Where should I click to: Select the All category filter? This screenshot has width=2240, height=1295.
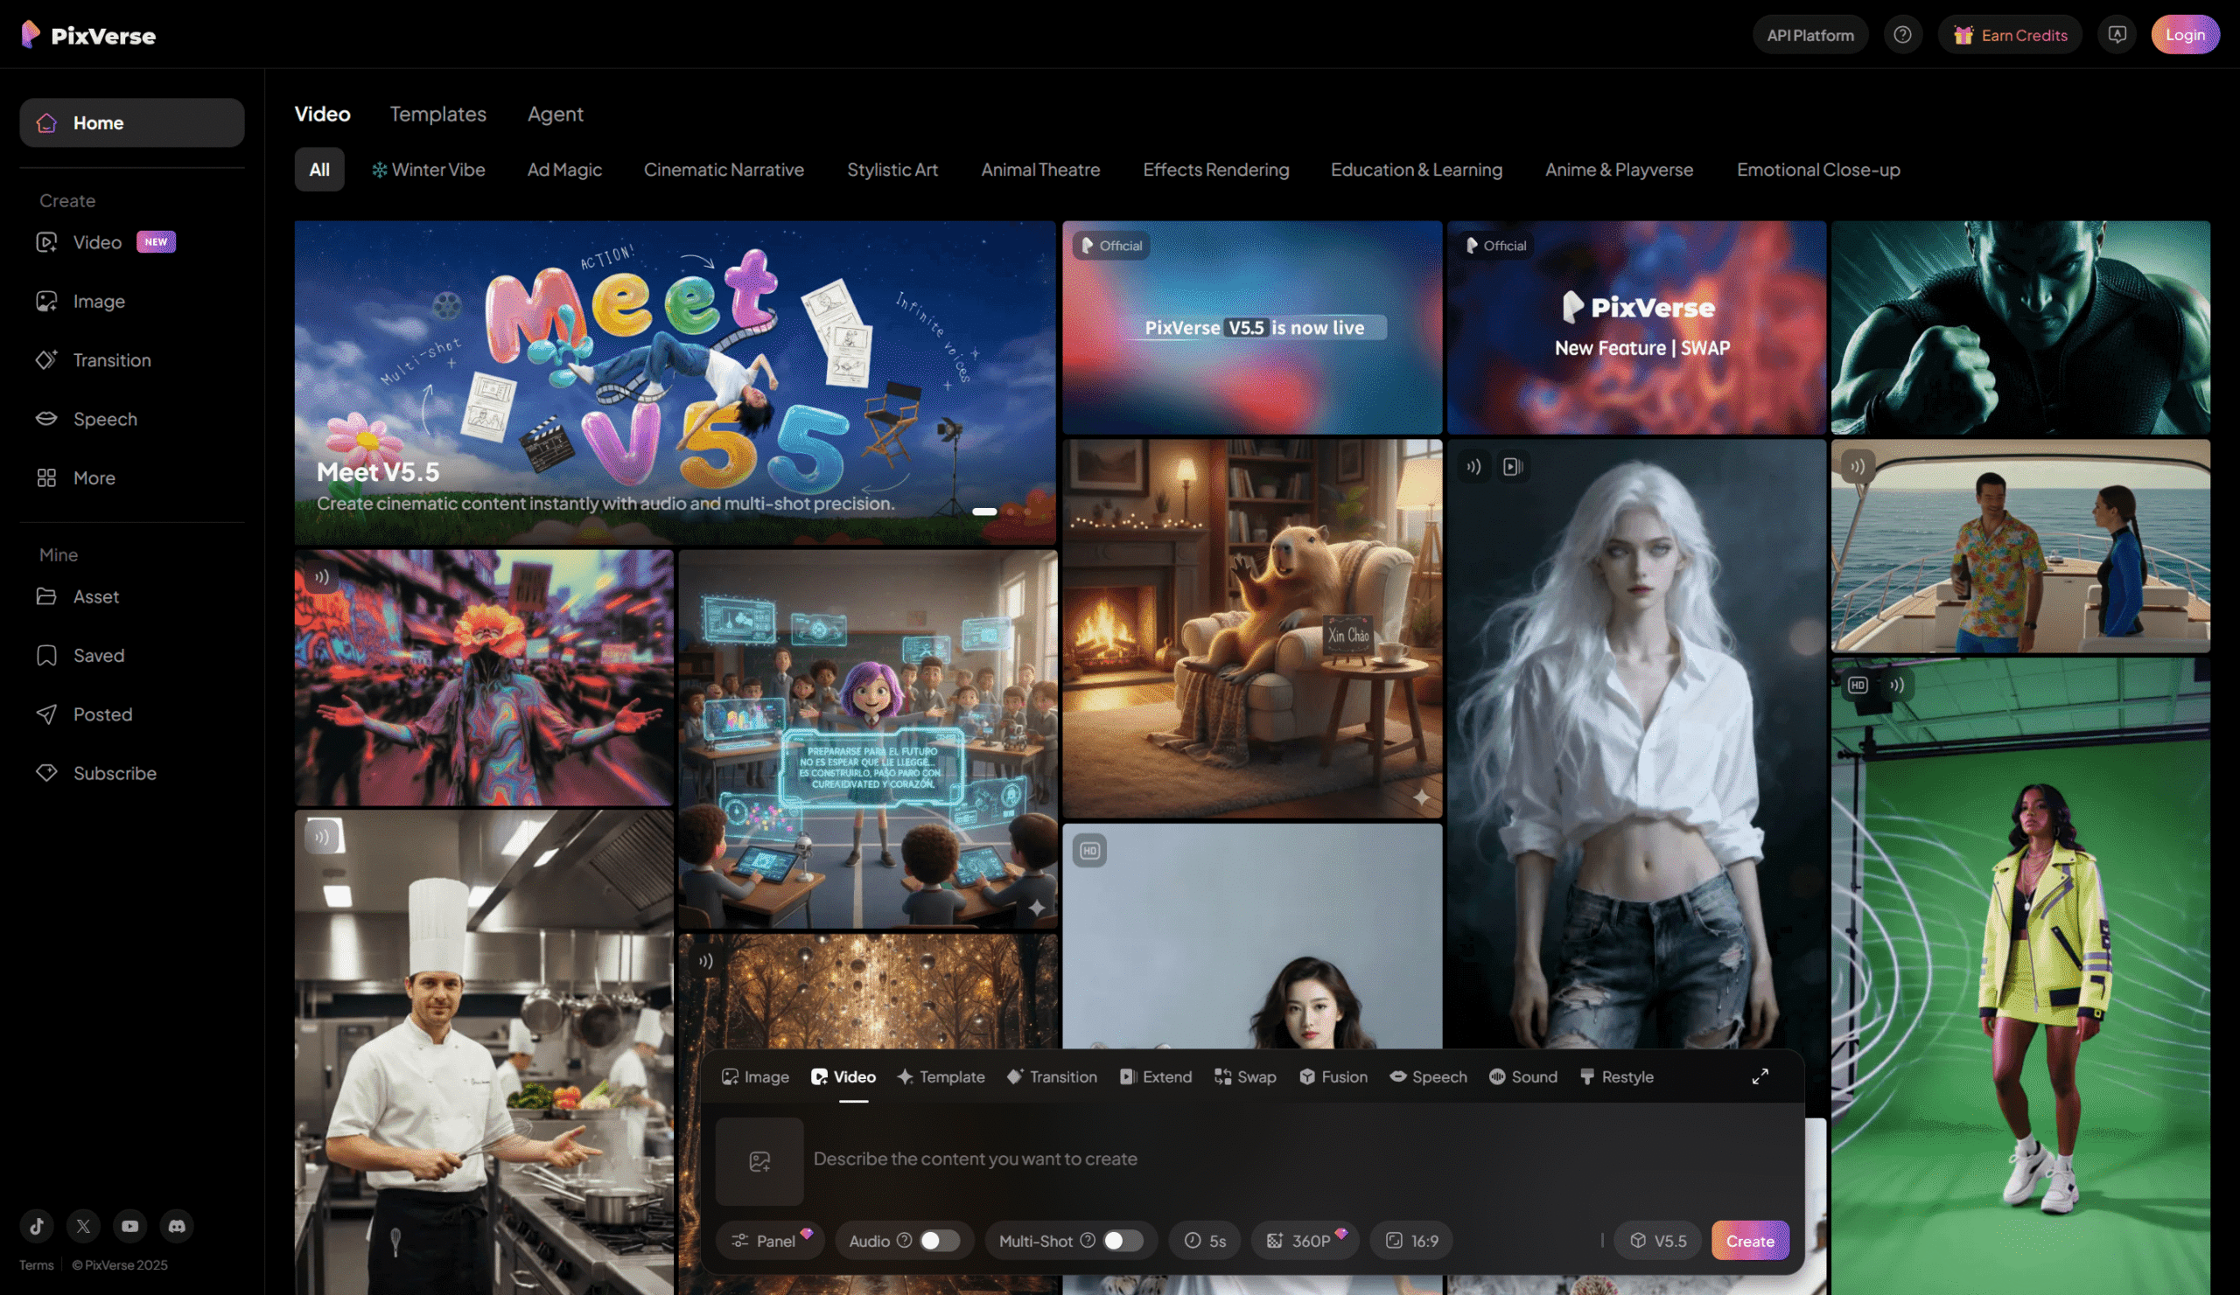pyautogui.click(x=319, y=169)
